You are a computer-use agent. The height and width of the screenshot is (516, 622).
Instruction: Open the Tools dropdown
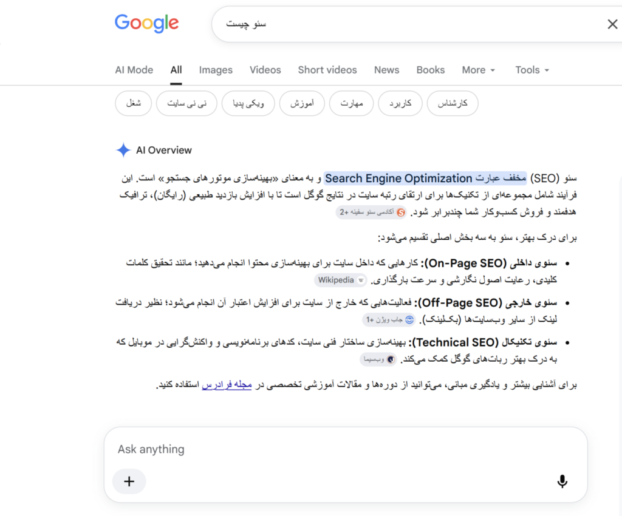tap(532, 70)
